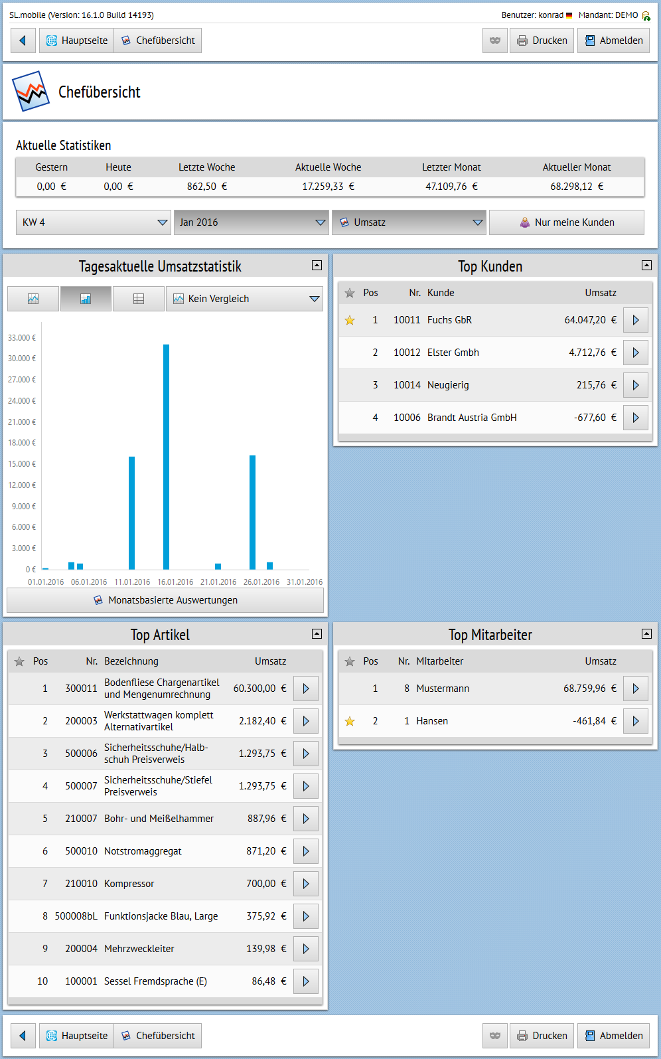The width and height of the screenshot is (661, 1059).
Task: Toggle favorite star for employee Hansen
Action: pos(350,721)
